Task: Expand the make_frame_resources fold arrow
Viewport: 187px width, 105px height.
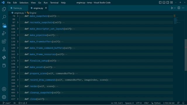Action: [x=18, y=54]
